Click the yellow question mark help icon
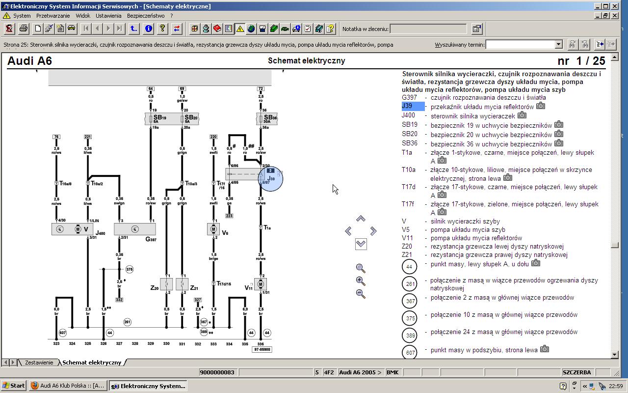This screenshot has width=628, height=393. (162, 28)
